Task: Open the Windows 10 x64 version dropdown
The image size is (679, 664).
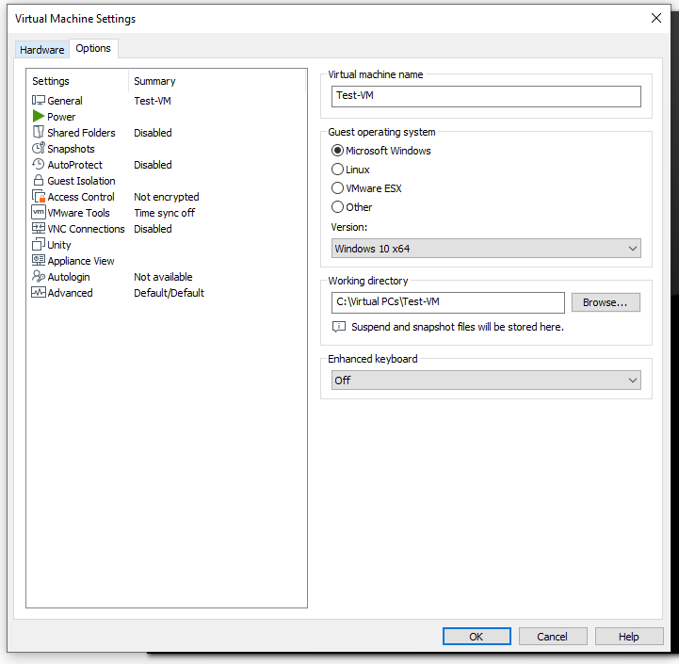Action: [x=486, y=249]
